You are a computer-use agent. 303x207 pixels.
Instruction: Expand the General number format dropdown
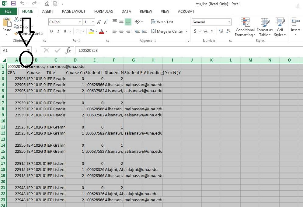tap(229, 22)
